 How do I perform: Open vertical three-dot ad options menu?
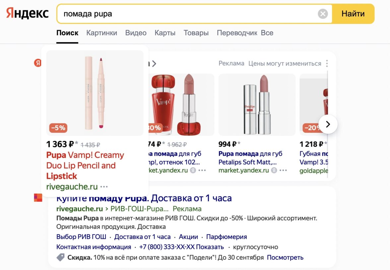point(327,63)
